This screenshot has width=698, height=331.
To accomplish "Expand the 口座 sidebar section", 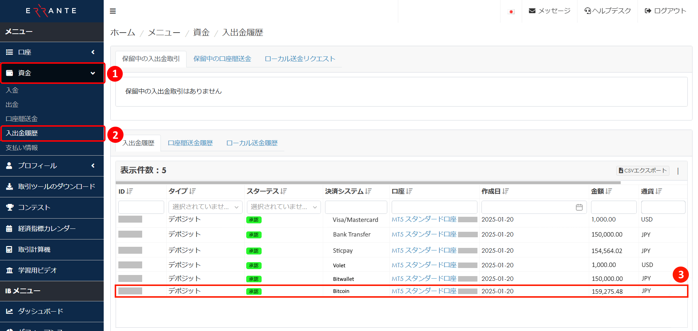I will (93, 52).
